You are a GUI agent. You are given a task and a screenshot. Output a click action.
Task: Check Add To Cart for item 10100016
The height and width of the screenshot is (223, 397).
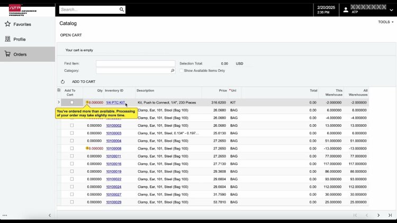pyautogui.click(x=72, y=164)
